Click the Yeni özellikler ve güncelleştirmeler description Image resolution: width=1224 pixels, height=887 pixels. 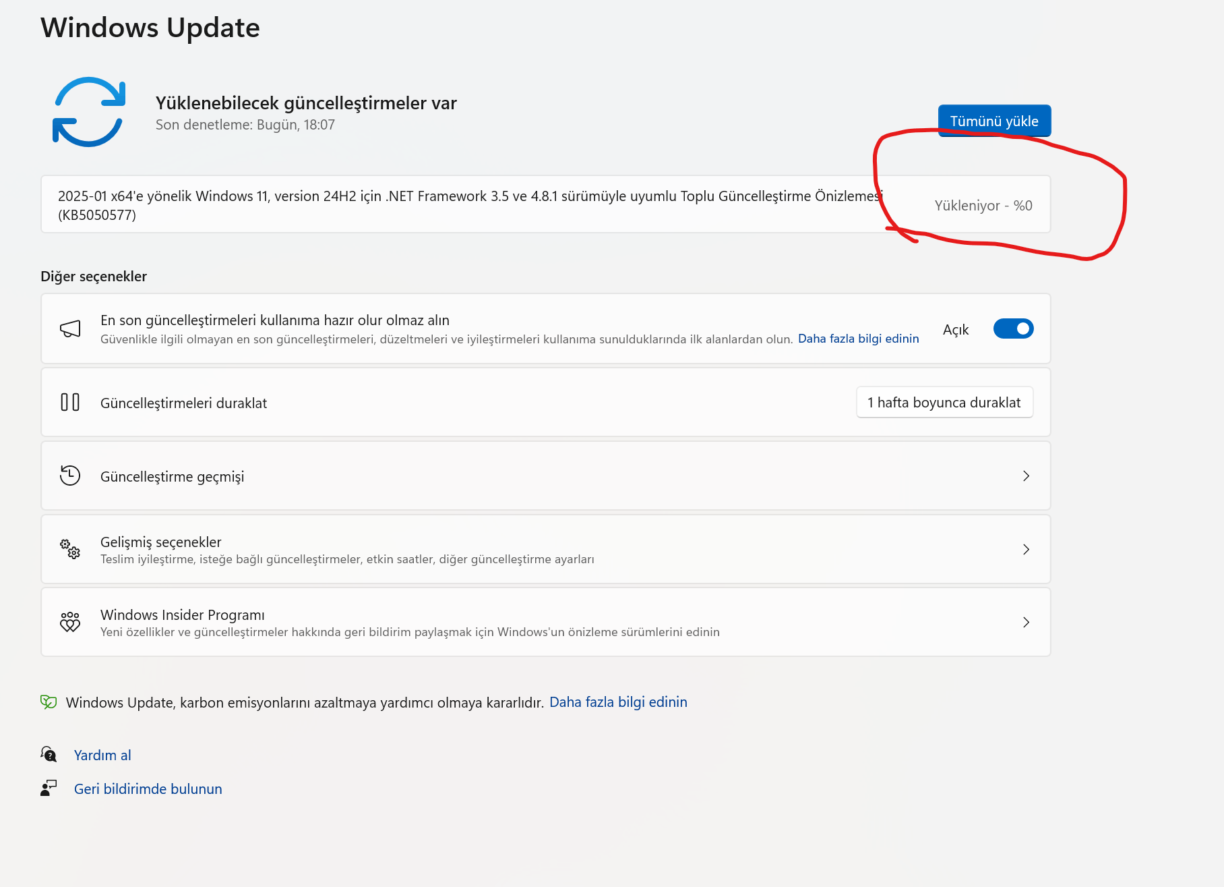(x=410, y=632)
